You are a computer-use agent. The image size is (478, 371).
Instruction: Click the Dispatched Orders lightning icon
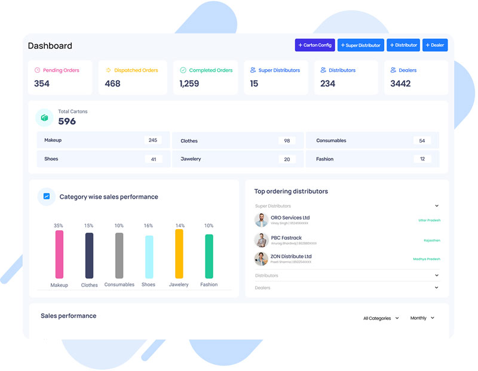(109, 70)
